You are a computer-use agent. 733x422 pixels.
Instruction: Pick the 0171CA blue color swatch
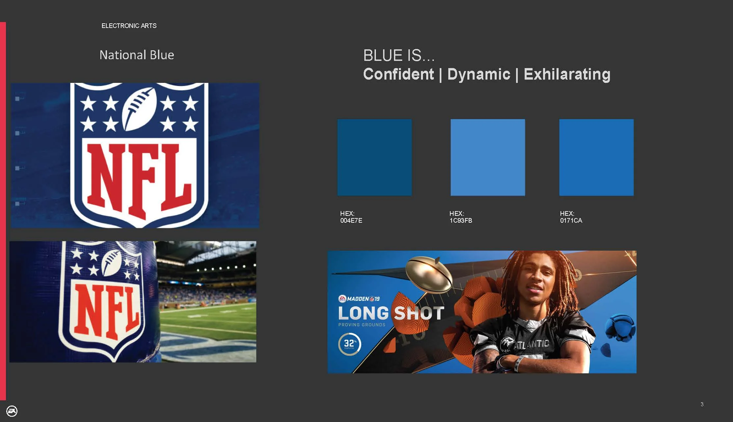(596, 157)
